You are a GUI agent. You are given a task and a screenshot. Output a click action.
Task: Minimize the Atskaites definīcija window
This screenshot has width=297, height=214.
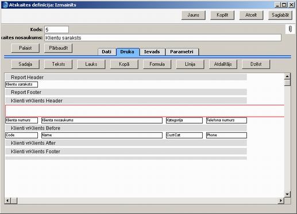coord(277,5)
